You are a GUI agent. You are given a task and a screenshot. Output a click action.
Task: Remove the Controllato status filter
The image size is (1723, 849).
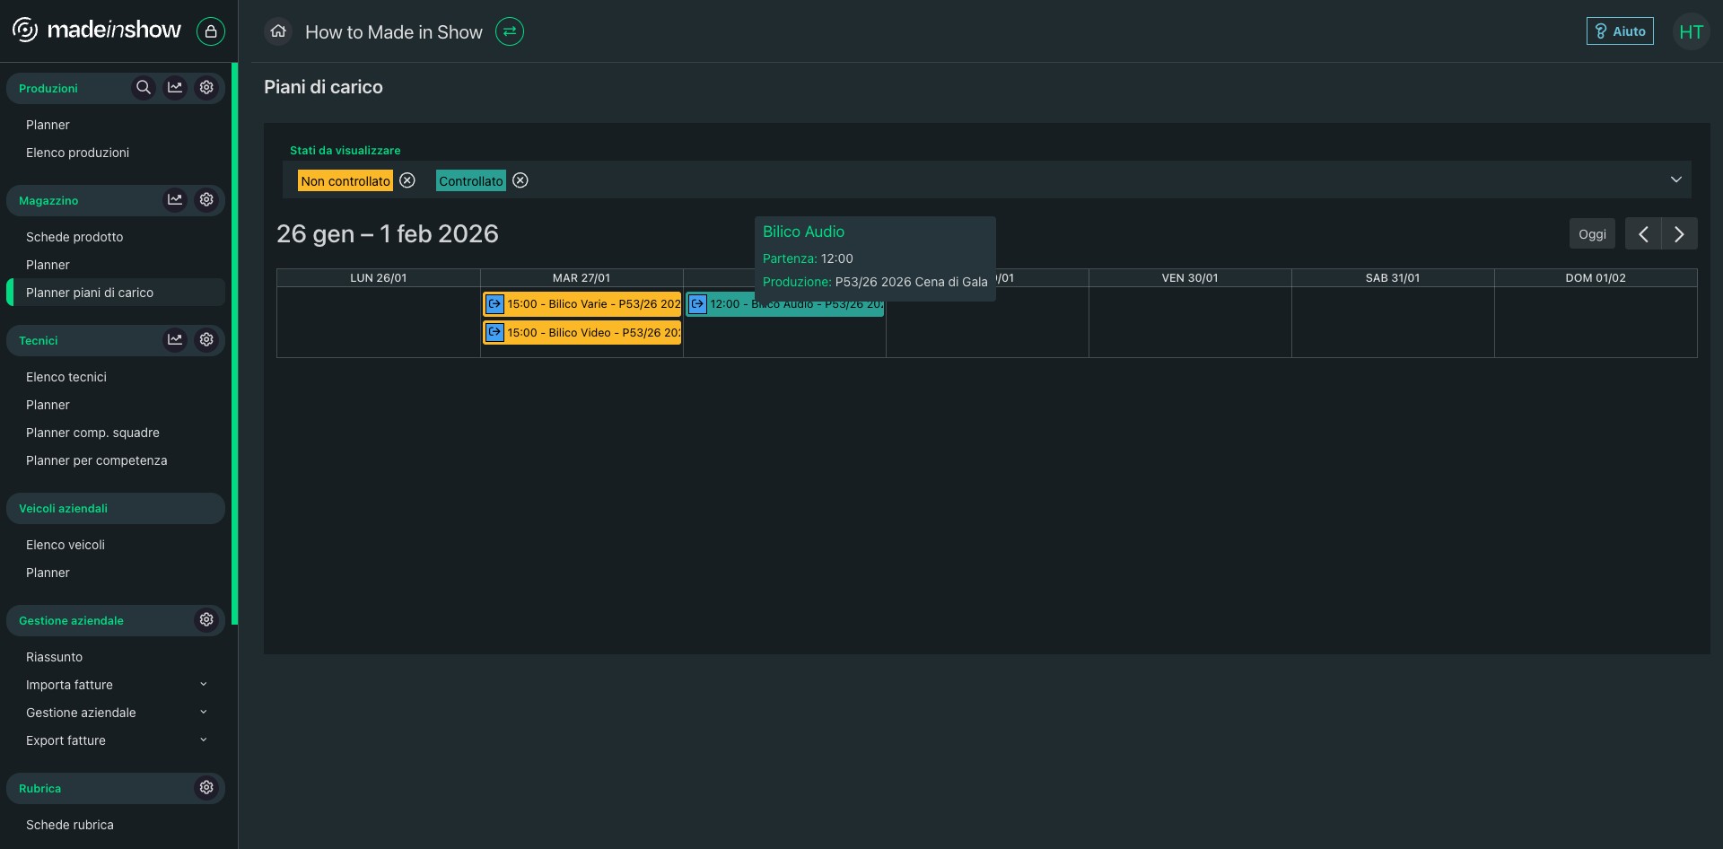pos(520,180)
